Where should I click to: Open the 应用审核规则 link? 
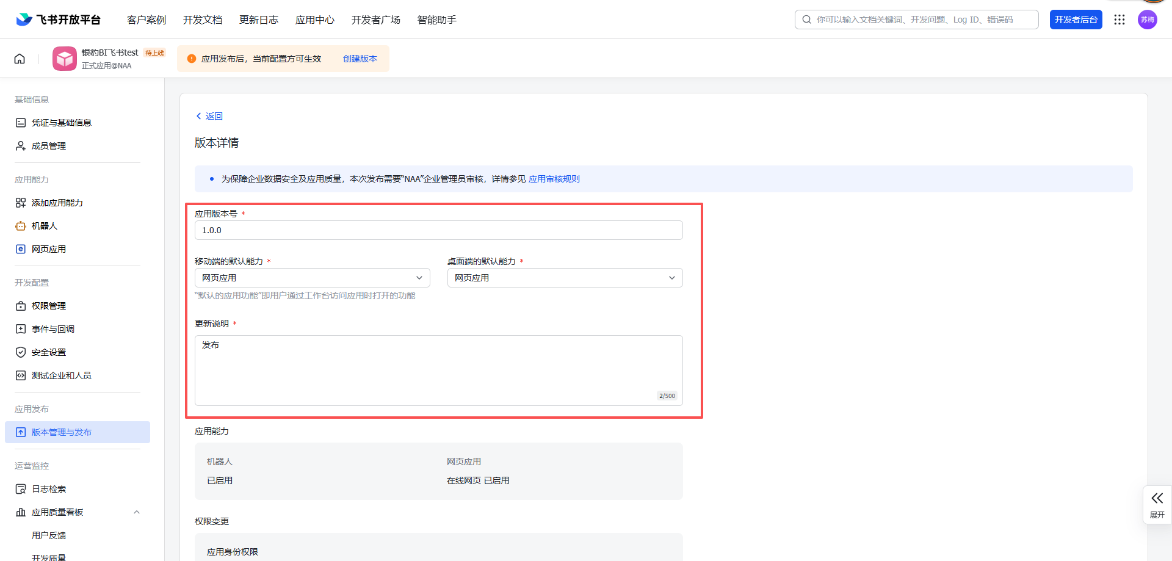tap(554, 179)
